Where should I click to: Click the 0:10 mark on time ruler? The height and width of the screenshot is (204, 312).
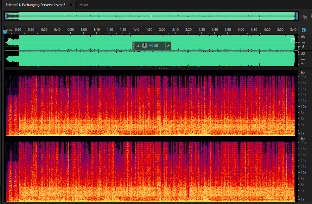(18, 30)
